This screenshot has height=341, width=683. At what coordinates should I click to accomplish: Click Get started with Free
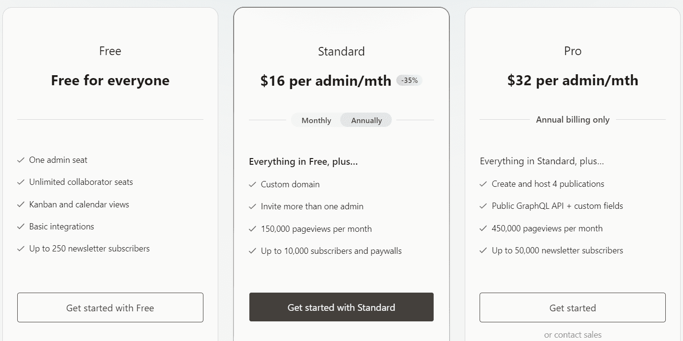[110, 307]
